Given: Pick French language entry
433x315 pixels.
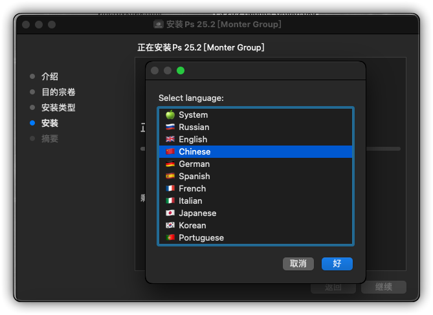Looking at the screenshot, I should 256,188.
